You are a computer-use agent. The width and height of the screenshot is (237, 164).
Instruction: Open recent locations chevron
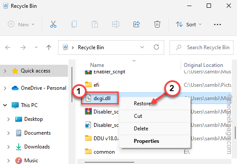[36, 47]
